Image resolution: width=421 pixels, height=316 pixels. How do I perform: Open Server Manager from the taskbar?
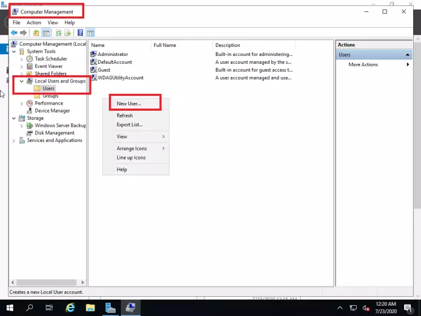click(x=110, y=308)
